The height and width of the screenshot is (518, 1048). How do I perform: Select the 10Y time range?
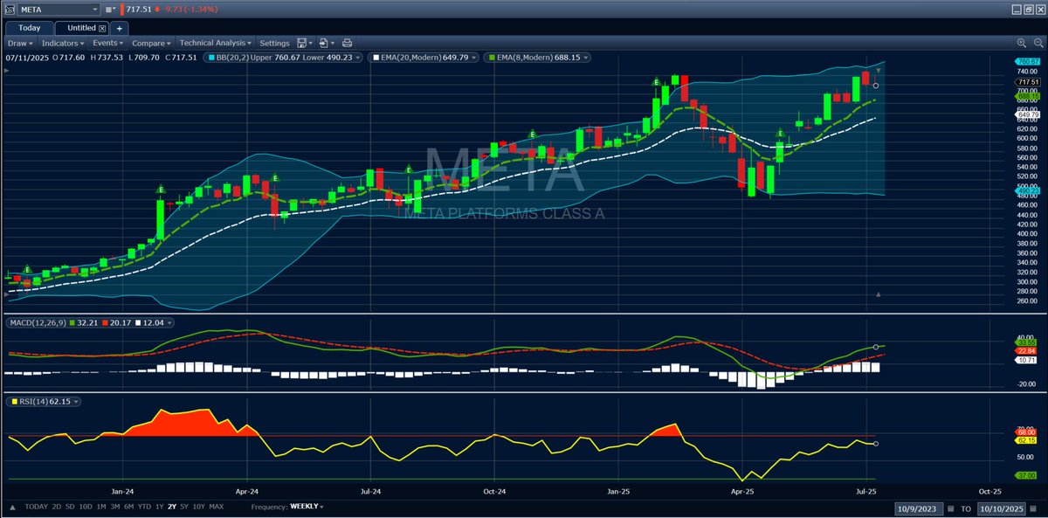199,507
